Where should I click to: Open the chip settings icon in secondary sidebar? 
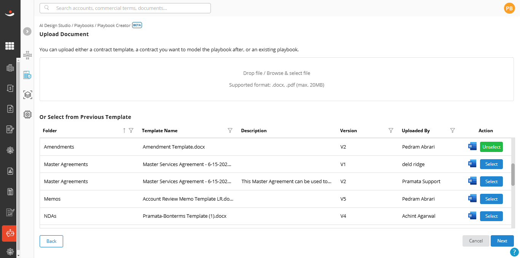[x=27, y=114]
